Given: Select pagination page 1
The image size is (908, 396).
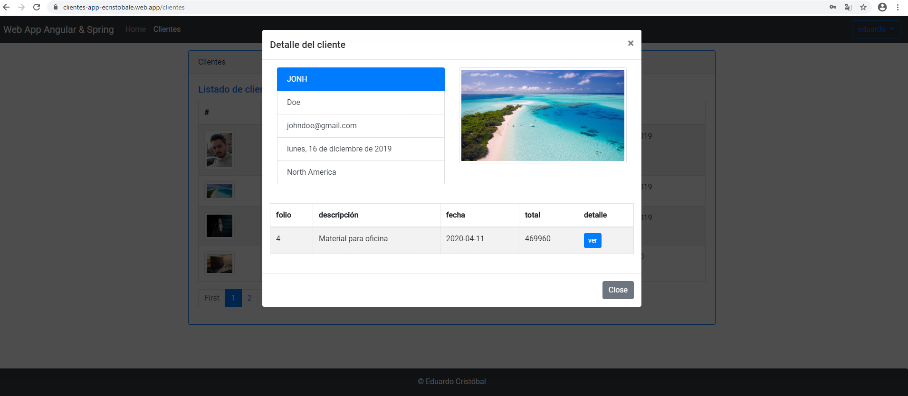Looking at the screenshot, I should (x=233, y=298).
